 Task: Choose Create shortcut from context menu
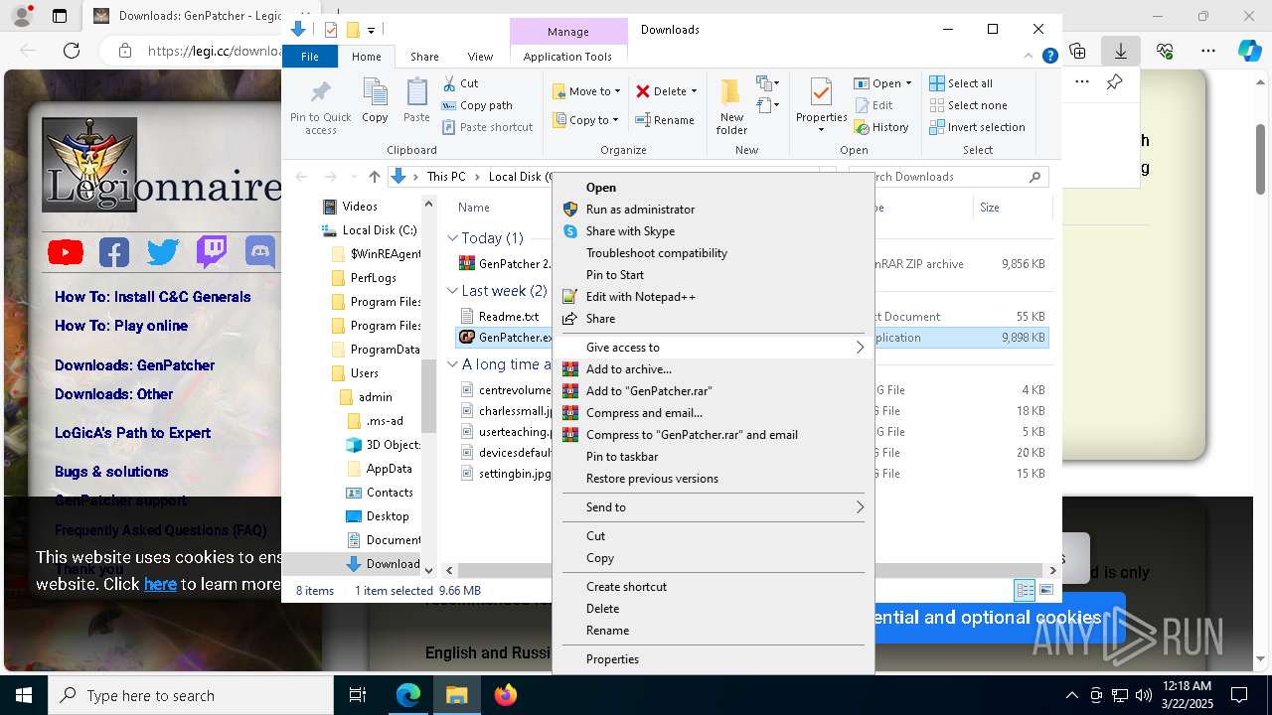(713, 587)
